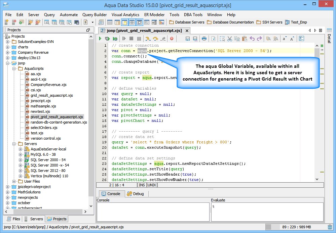Click the print icon in editor toolbar

[x=204, y=39]
